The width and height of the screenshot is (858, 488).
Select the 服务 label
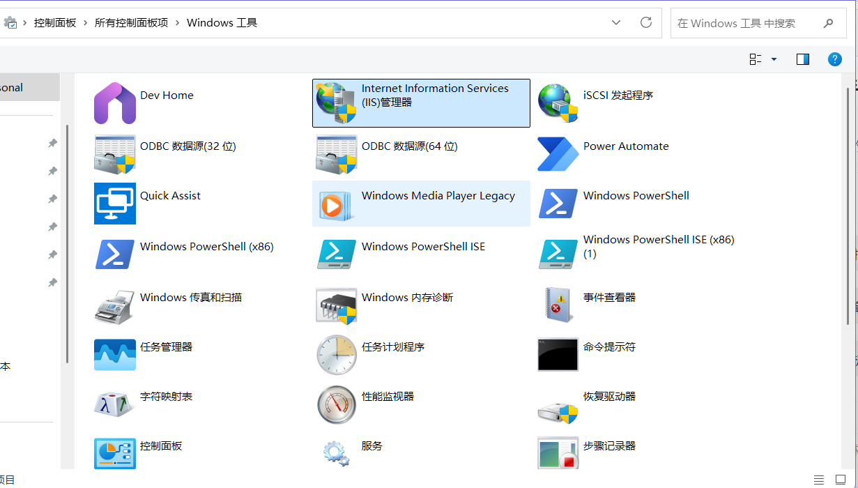tap(372, 446)
